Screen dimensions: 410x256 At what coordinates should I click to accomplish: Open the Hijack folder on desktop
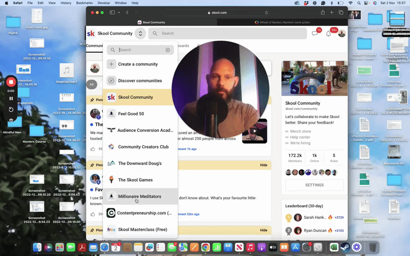click(13, 25)
